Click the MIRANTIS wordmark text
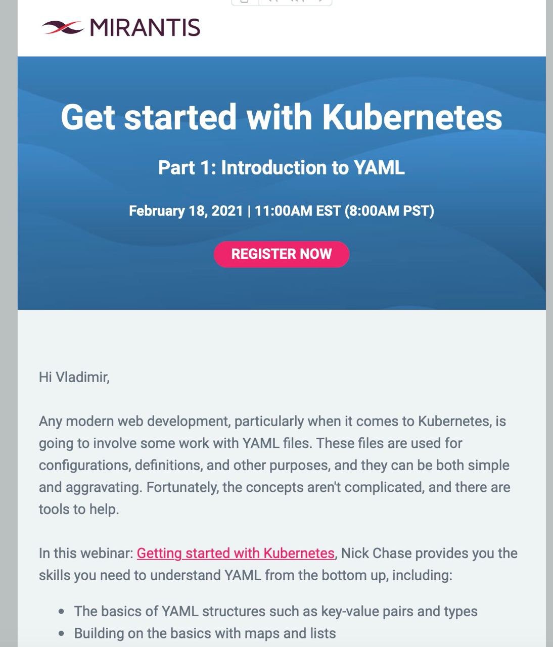The height and width of the screenshot is (647, 553). pyautogui.click(x=145, y=27)
